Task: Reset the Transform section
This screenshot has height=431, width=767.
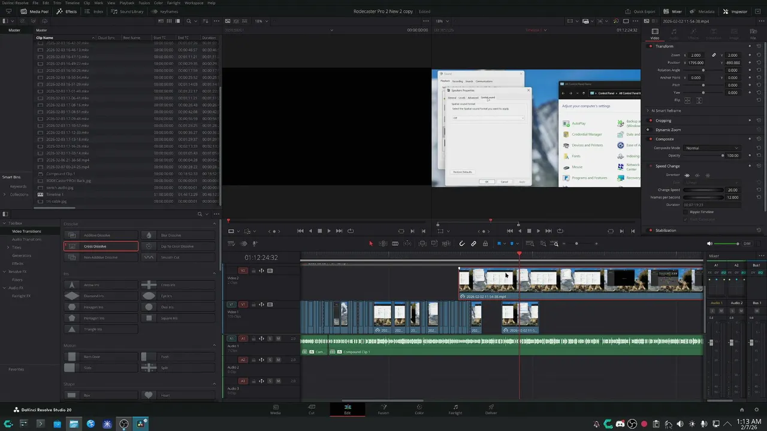Action: point(759,46)
